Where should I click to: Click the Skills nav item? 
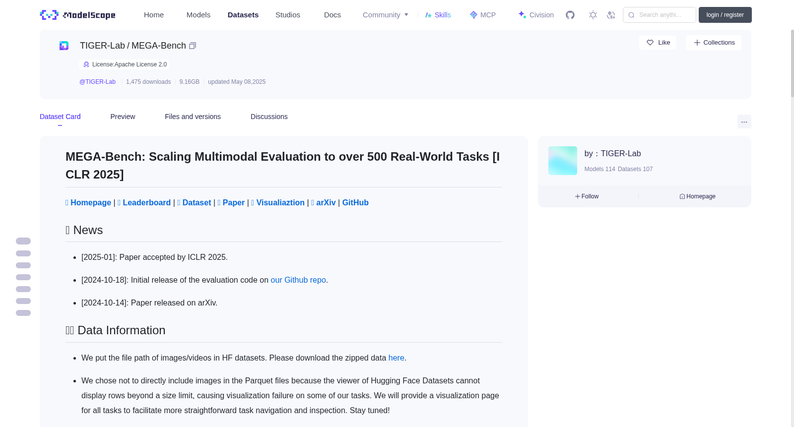[438, 15]
